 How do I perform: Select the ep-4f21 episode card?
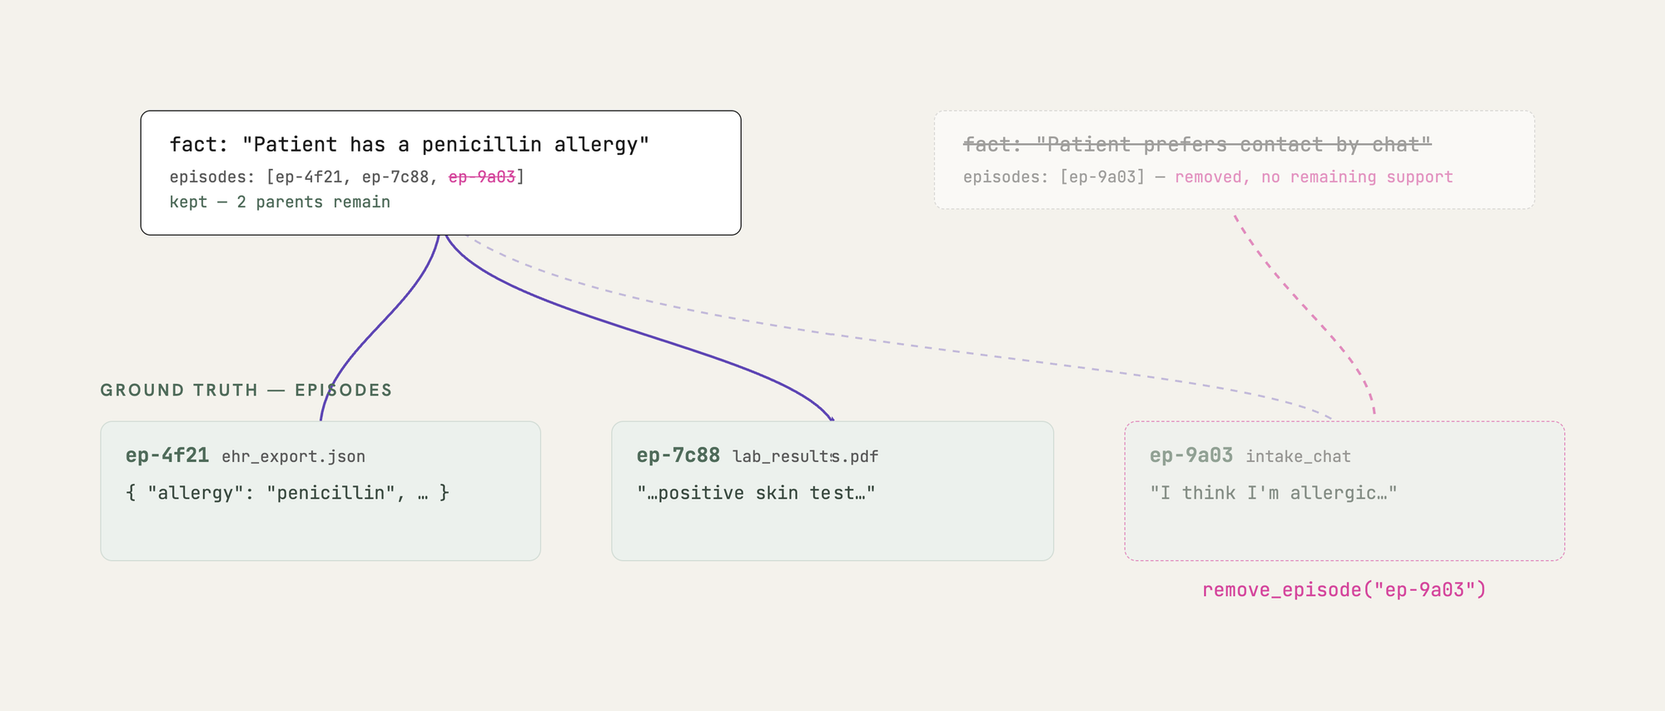321,490
